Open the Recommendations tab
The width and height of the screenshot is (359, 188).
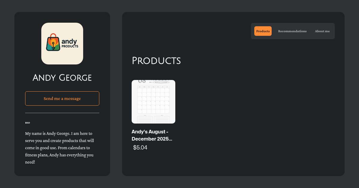(292, 31)
